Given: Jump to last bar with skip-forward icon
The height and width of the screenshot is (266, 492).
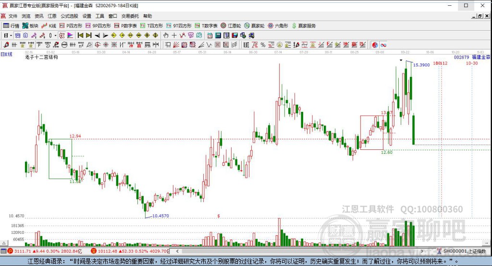Looking at the screenshot, I should [88, 36].
